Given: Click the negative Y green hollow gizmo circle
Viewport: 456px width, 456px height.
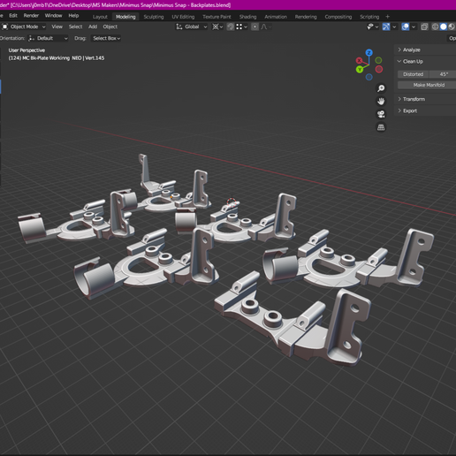Looking at the screenshot, I should (x=378, y=60).
